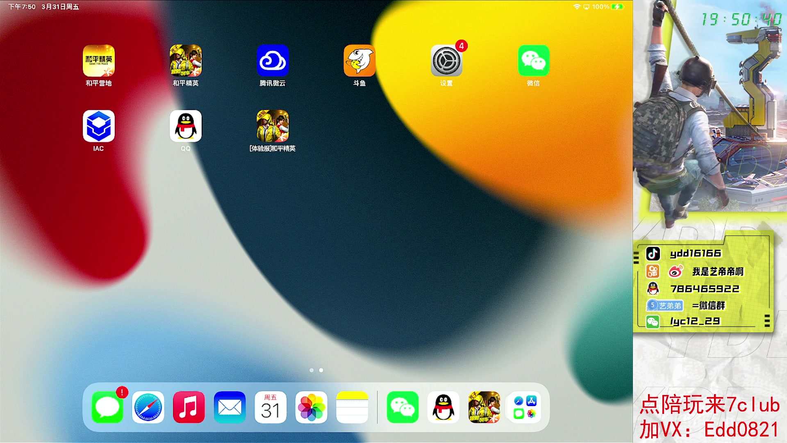Open the App Library folder in dock

525,407
